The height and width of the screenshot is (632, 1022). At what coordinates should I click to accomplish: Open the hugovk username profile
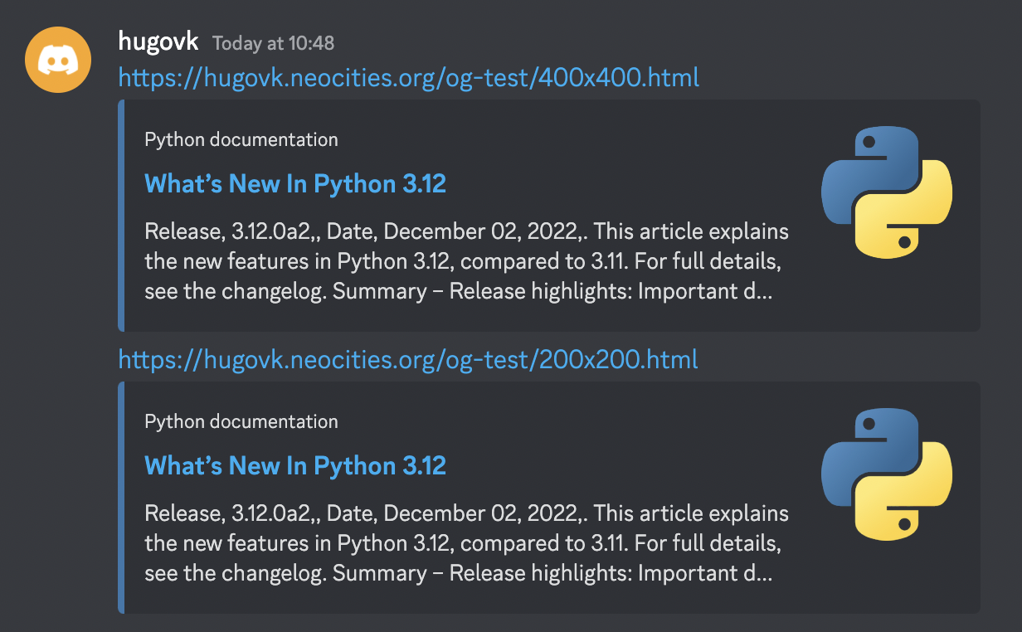point(158,40)
